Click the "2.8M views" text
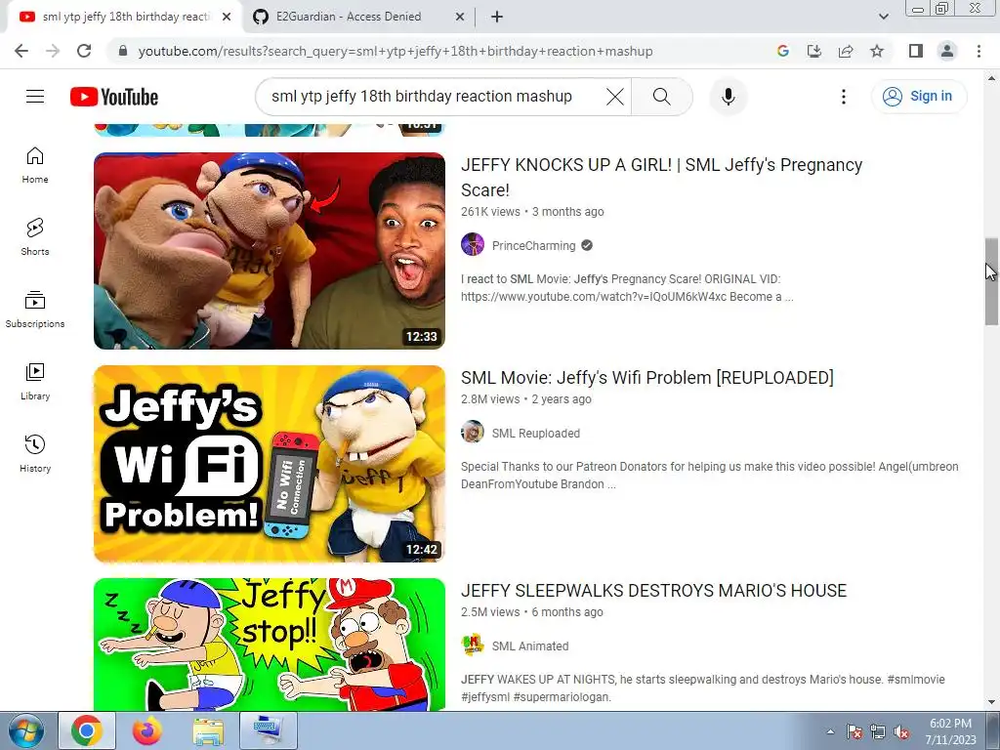 click(490, 399)
